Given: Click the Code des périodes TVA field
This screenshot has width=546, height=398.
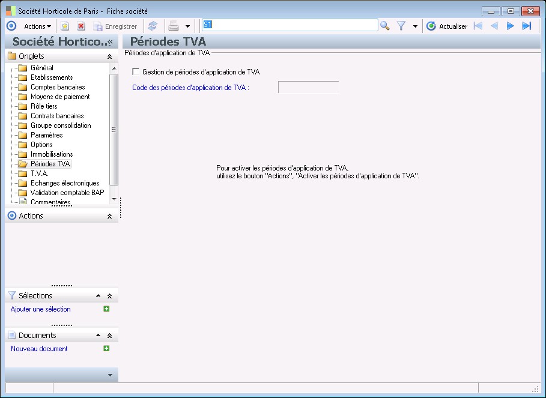Looking at the screenshot, I should (309, 87).
